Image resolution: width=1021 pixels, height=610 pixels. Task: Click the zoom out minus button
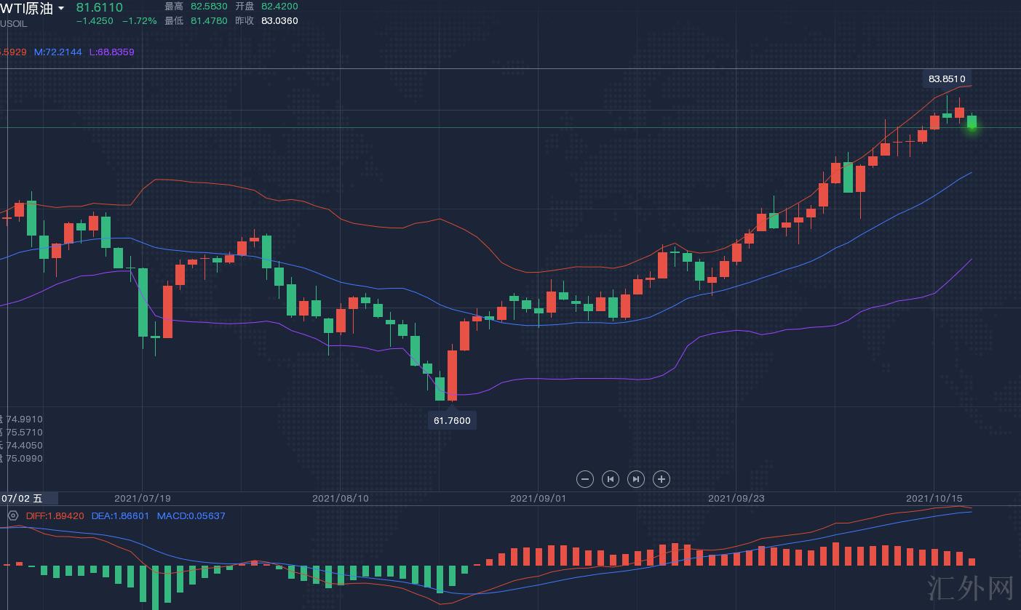coord(585,479)
